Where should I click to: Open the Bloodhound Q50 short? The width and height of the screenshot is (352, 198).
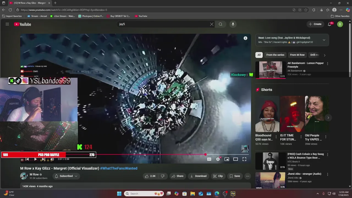(267, 114)
